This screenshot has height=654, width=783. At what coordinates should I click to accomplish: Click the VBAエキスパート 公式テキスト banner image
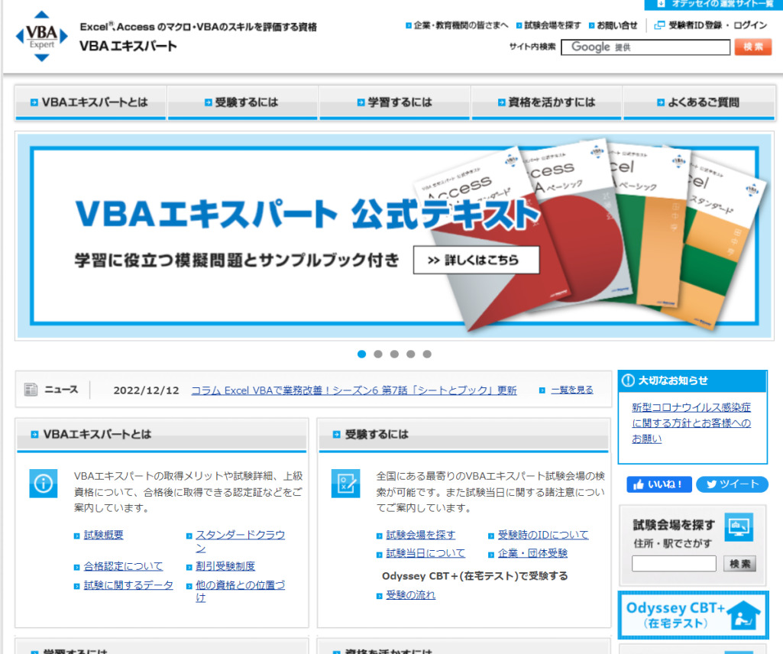pyautogui.click(x=394, y=236)
